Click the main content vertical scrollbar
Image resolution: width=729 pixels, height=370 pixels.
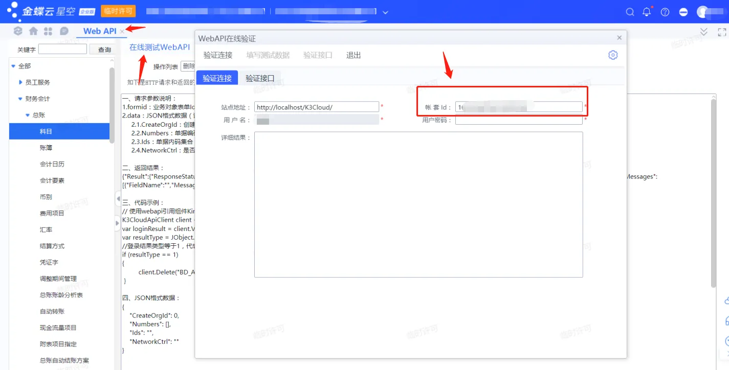coord(714,193)
